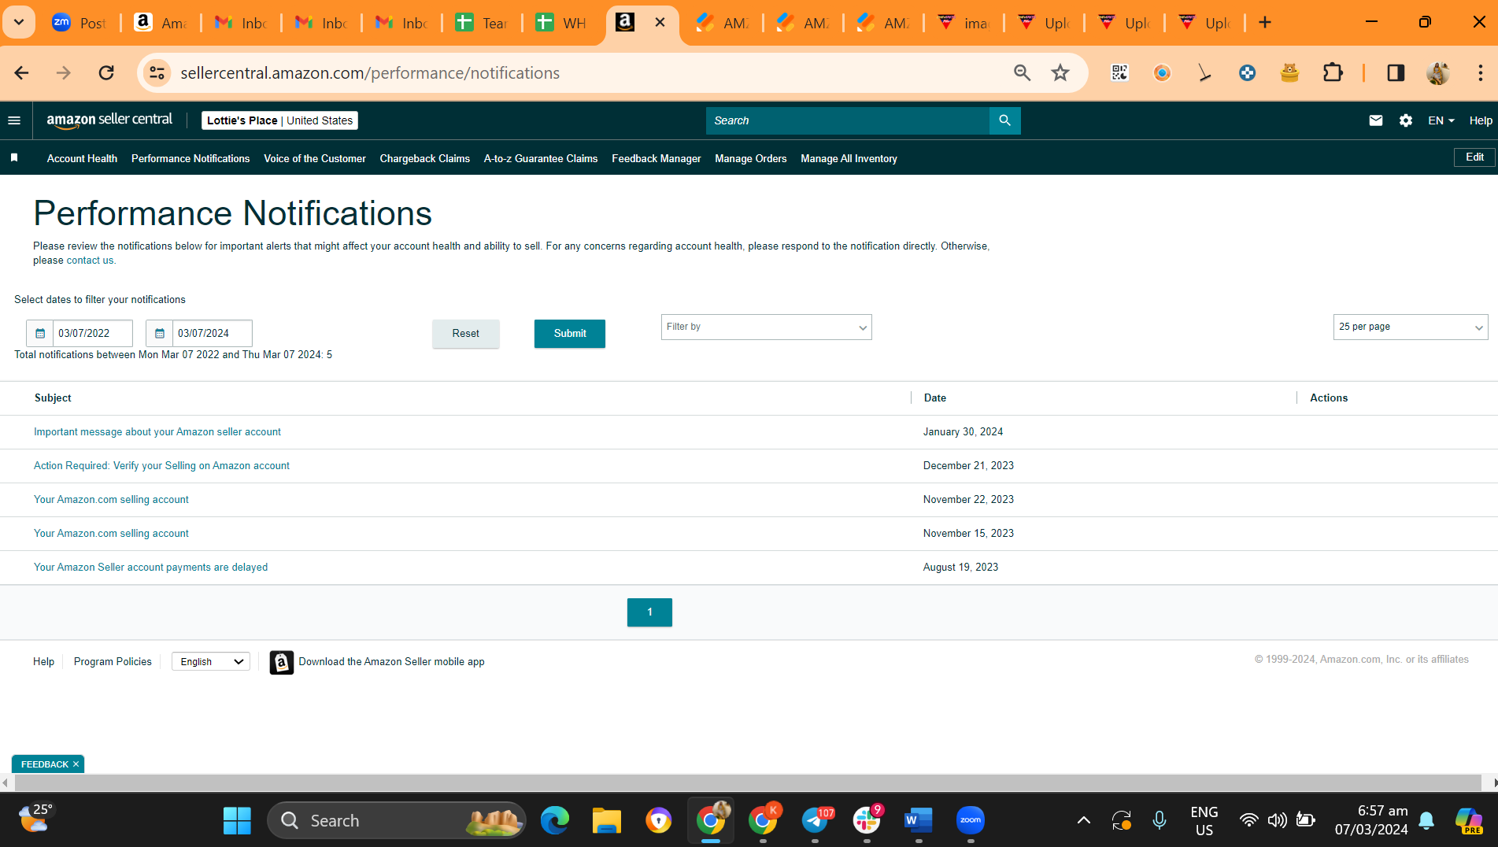Go to page 1 of notifications
This screenshot has height=847, width=1498.
(649, 612)
